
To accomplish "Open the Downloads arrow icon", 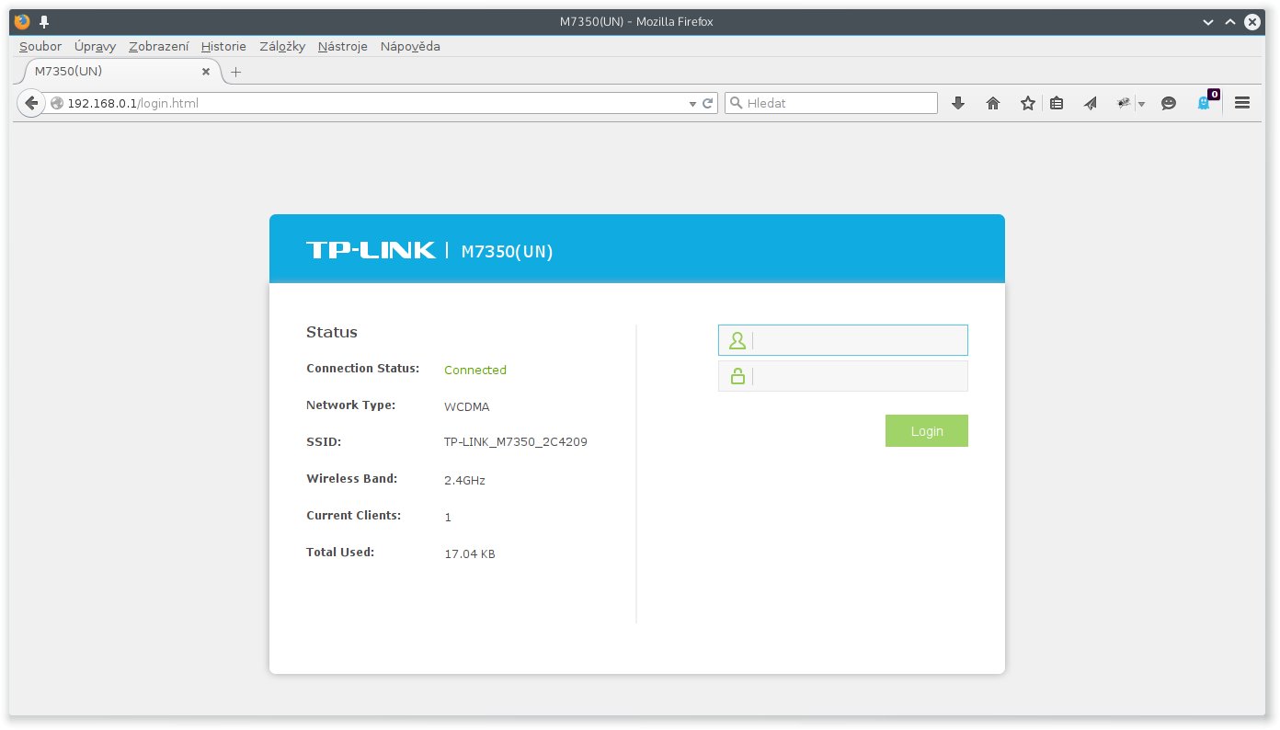I will tap(958, 103).
